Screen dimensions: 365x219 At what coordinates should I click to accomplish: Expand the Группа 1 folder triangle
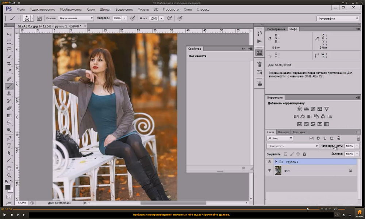pyautogui.click(x=276, y=162)
